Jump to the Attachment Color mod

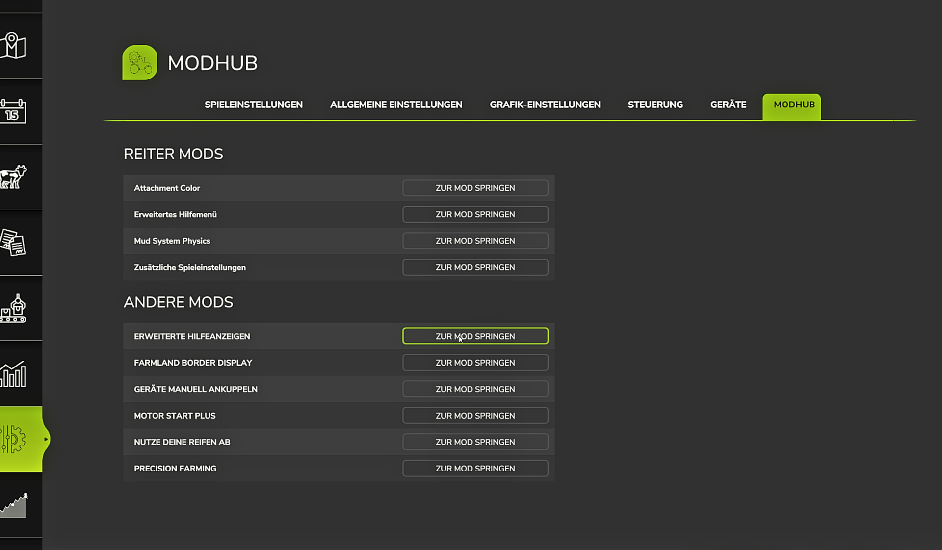[x=475, y=188]
